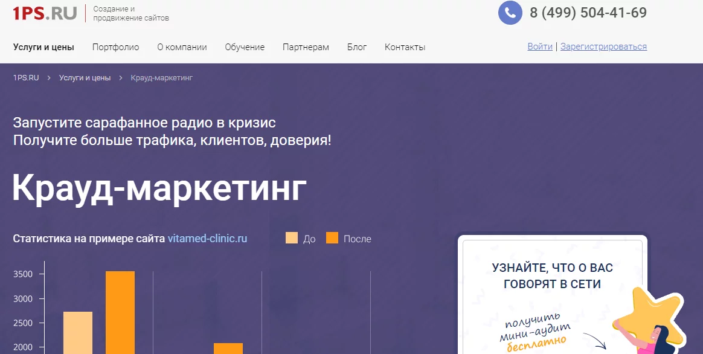Click the Услуги и цены breadcrumb
Viewport: 703px width, 354px height.
[x=85, y=77]
